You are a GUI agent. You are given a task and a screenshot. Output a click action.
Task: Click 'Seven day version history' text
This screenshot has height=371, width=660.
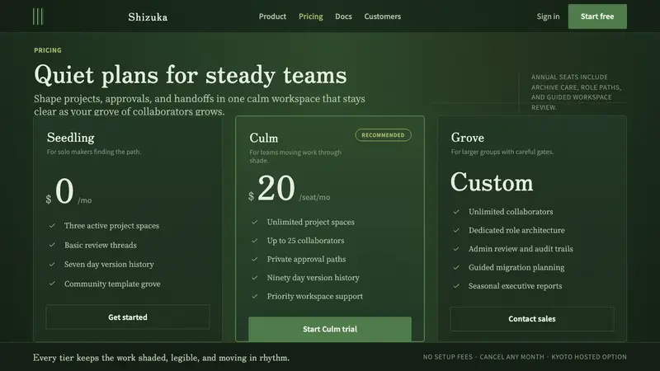point(109,265)
